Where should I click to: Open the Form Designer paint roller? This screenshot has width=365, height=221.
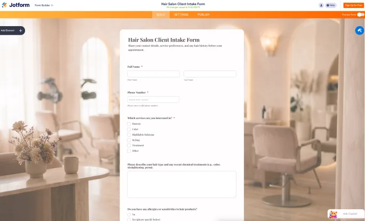[x=360, y=30]
